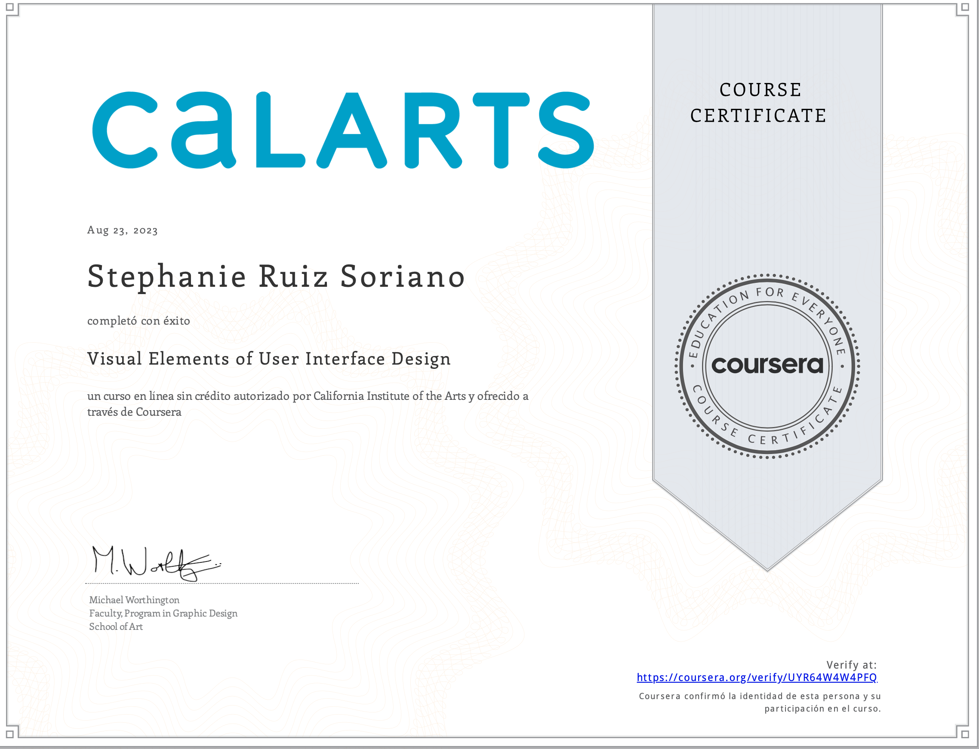Click the name 'Michael Worthington'

(134, 600)
